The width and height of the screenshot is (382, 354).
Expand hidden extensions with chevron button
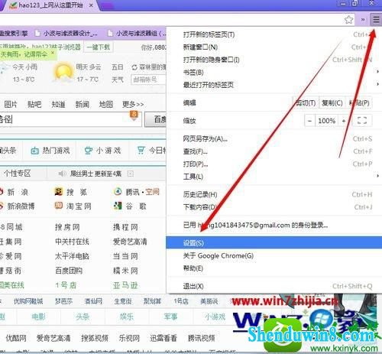tap(363, 19)
